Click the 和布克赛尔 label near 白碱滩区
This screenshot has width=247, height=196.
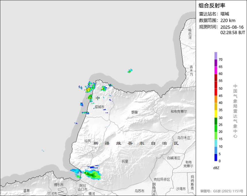pos(188,164)
